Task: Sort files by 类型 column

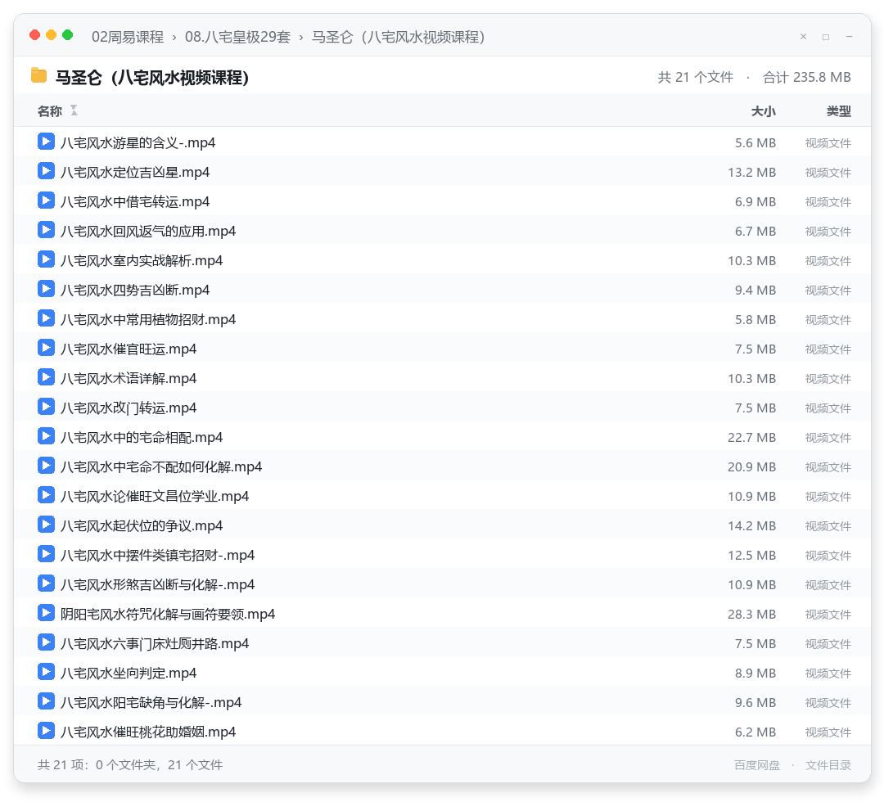Action: (839, 111)
